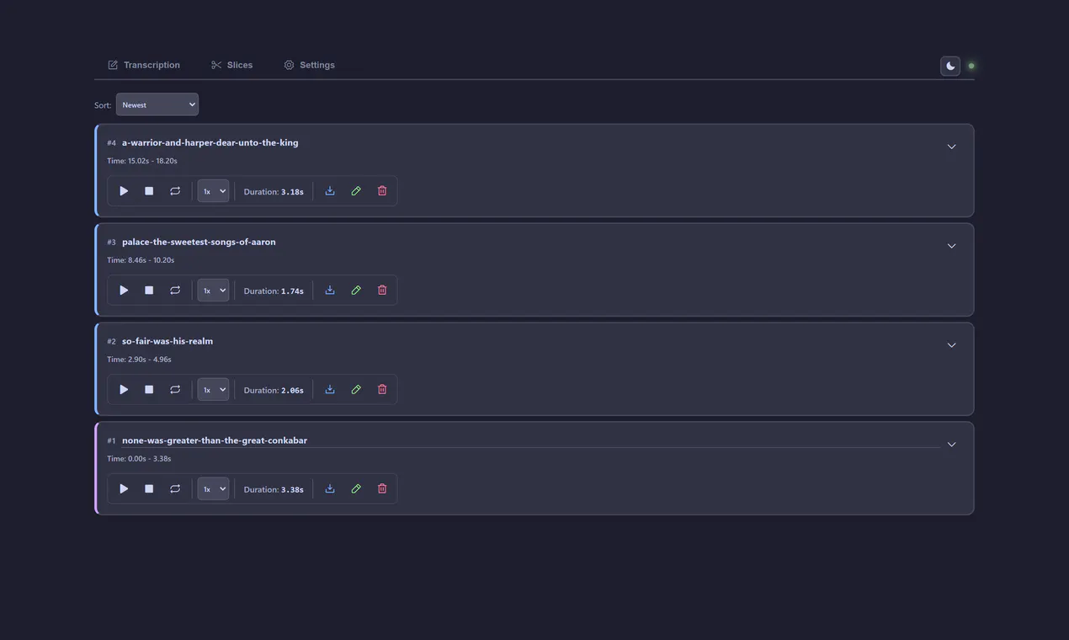This screenshot has height=640, width=1069.
Task: Stop playback of so-fair-was-his-realm slice
Action: pyautogui.click(x=149, y=390)
